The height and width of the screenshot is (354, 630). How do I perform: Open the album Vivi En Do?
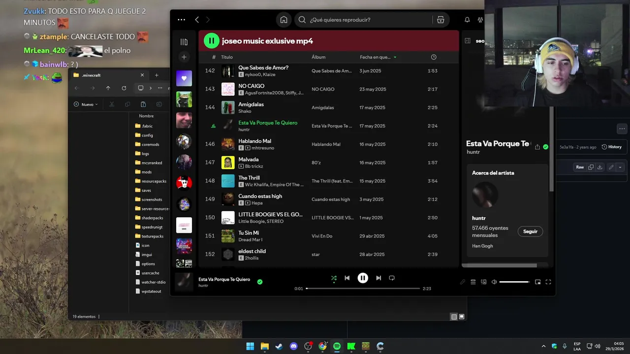pos(322,236)
